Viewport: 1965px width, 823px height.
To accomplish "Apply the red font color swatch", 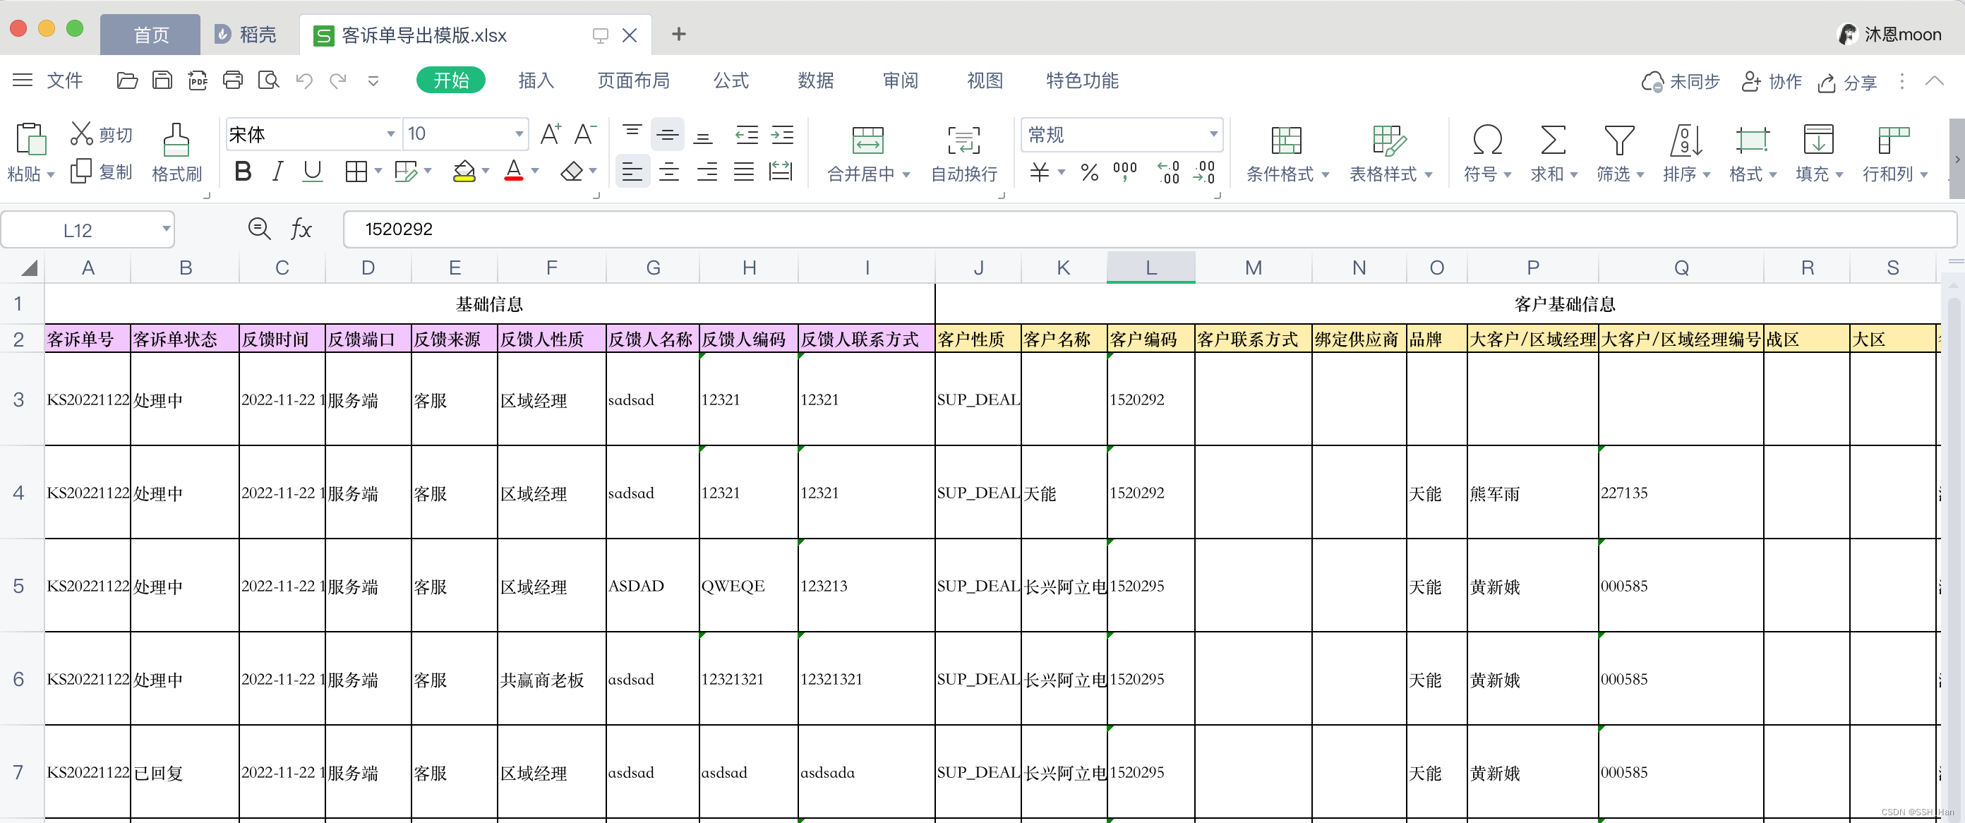I will 513,172.
